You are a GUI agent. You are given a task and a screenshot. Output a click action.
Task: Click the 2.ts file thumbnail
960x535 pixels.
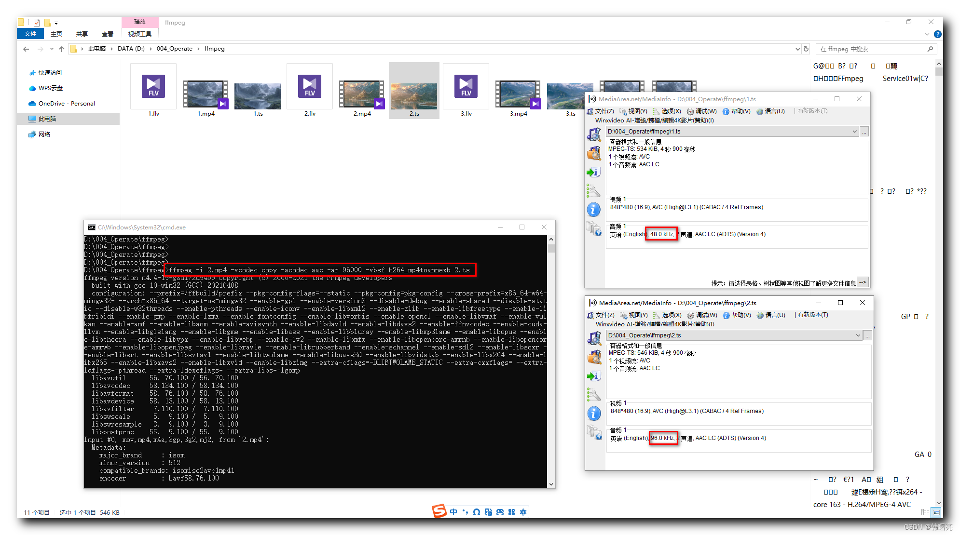coord(414,96)
